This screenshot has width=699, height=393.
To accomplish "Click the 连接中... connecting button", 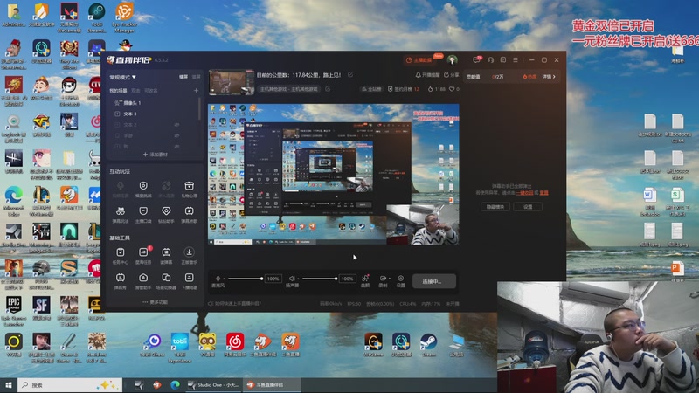I will (x=433, y=281).
